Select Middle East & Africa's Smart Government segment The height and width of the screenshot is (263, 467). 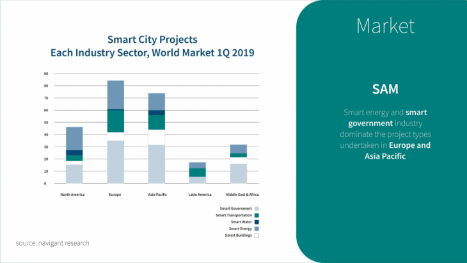click(239, 173)
